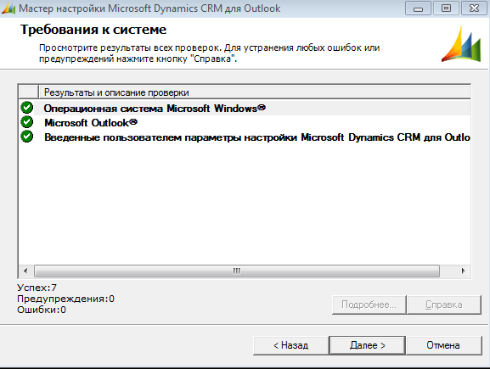Select the Введенные пользователем параметры настройки row
The width and height of the screenshot is (490, 369).
pyautogui.click(x=245, y=137)
